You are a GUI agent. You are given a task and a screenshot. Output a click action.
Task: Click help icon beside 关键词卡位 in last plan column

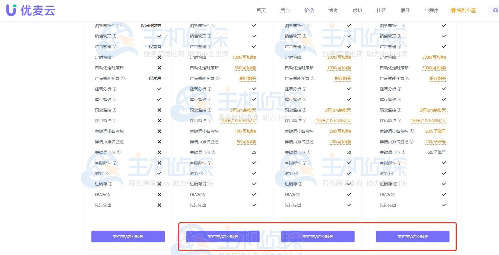[x=403, y=152]
